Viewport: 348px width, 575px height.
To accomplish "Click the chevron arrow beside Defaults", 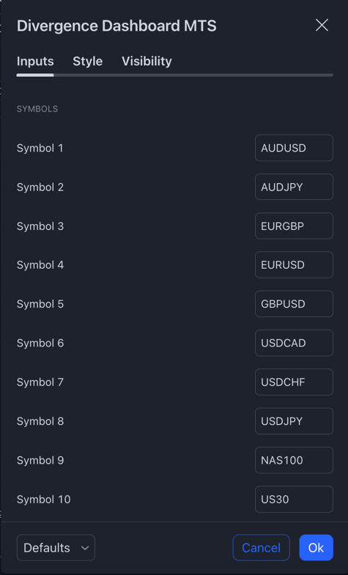I will (x=85, y=548).
